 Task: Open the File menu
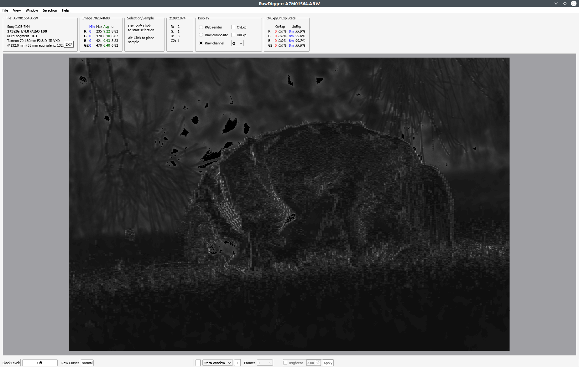click(x=5, y=10)
